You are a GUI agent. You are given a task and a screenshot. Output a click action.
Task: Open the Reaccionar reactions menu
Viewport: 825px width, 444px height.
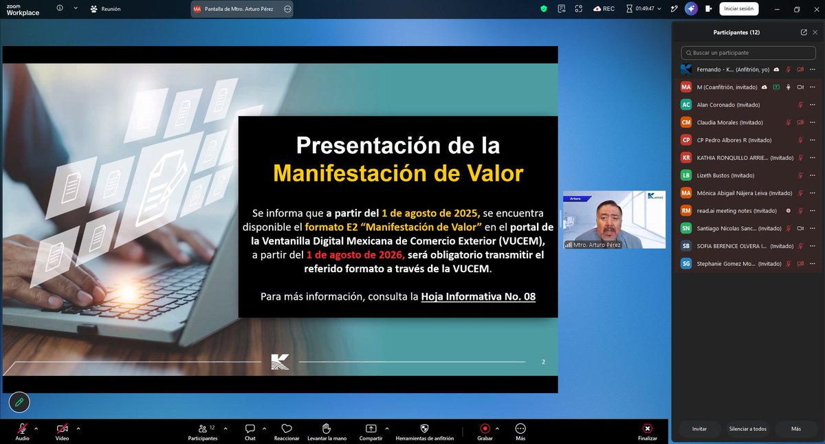(x=287, y=431)
